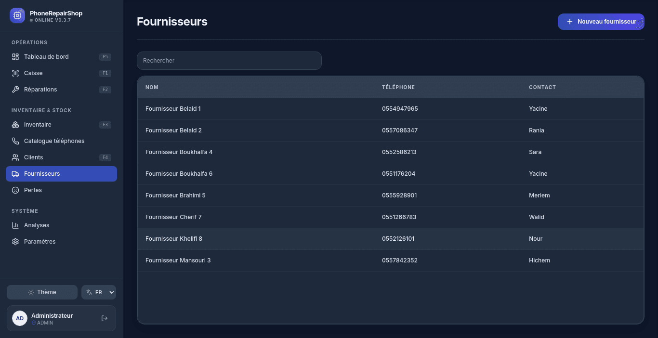Screen dimensions: 658x338
Task: Click the CONTACT column header
Action: [x=542, y=87]
